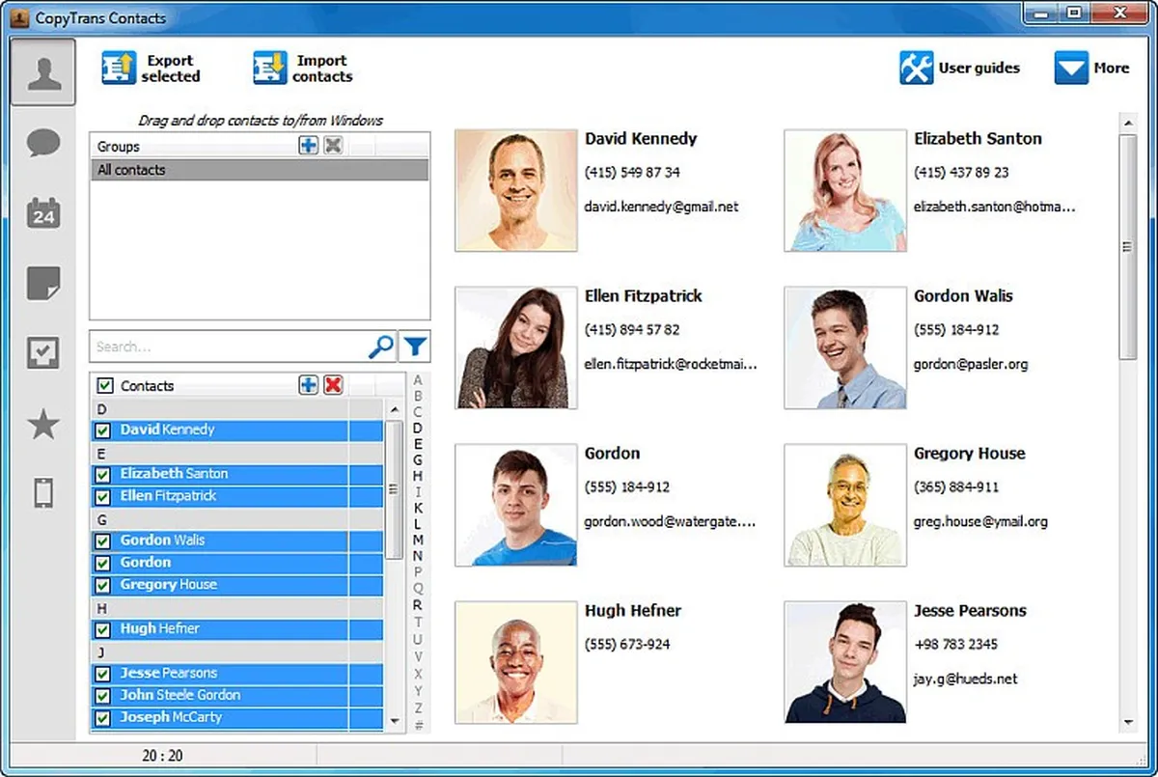Screen dimensions: 1158x777
Task: Click gordon@pasler.org email text
Action: pyautogui.click(x=971, y=365)
